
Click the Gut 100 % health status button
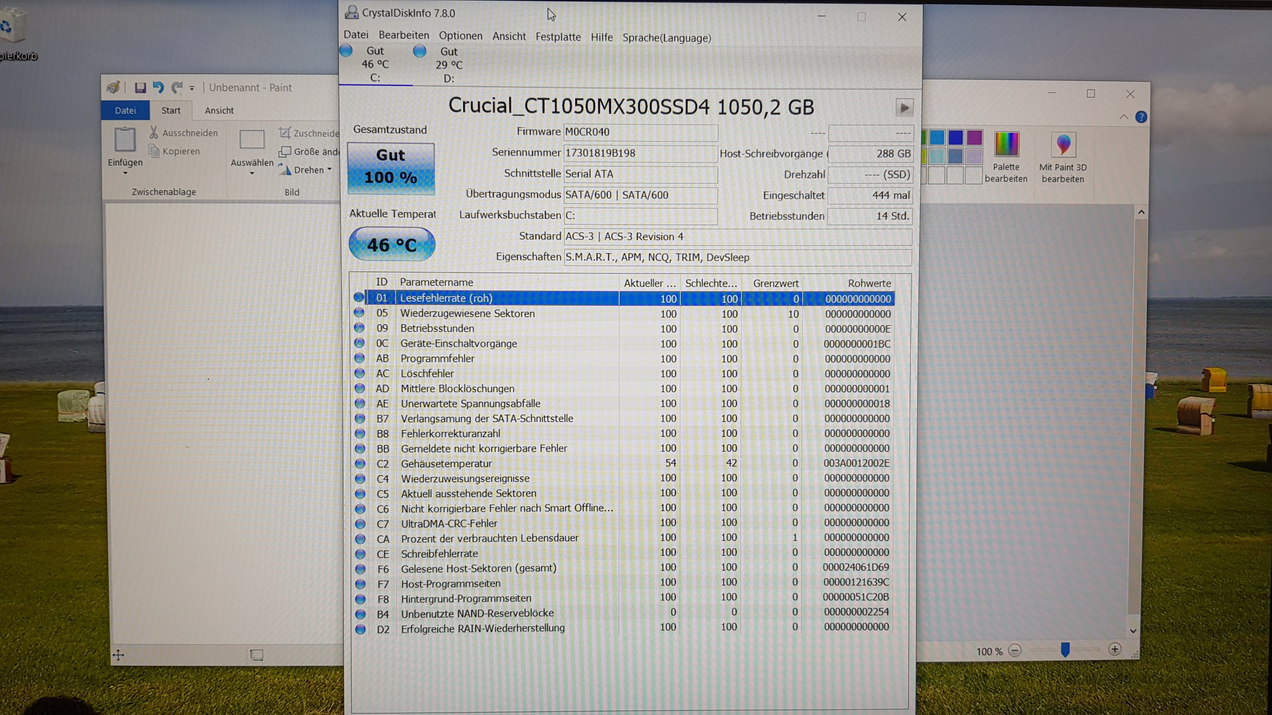click(391, 168)
